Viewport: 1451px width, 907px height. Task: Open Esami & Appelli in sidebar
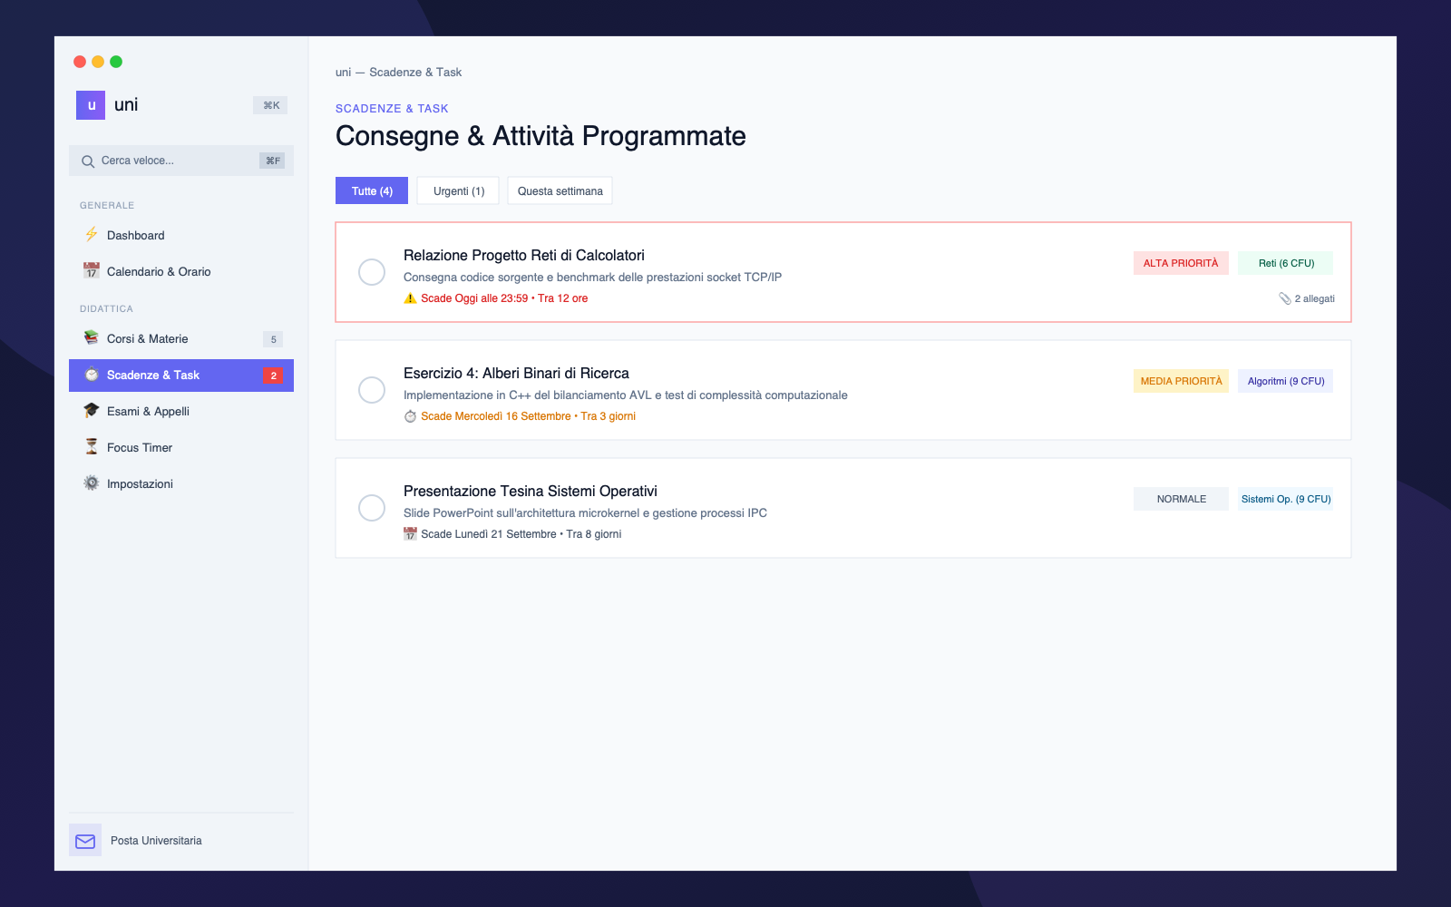pos(181,412)
